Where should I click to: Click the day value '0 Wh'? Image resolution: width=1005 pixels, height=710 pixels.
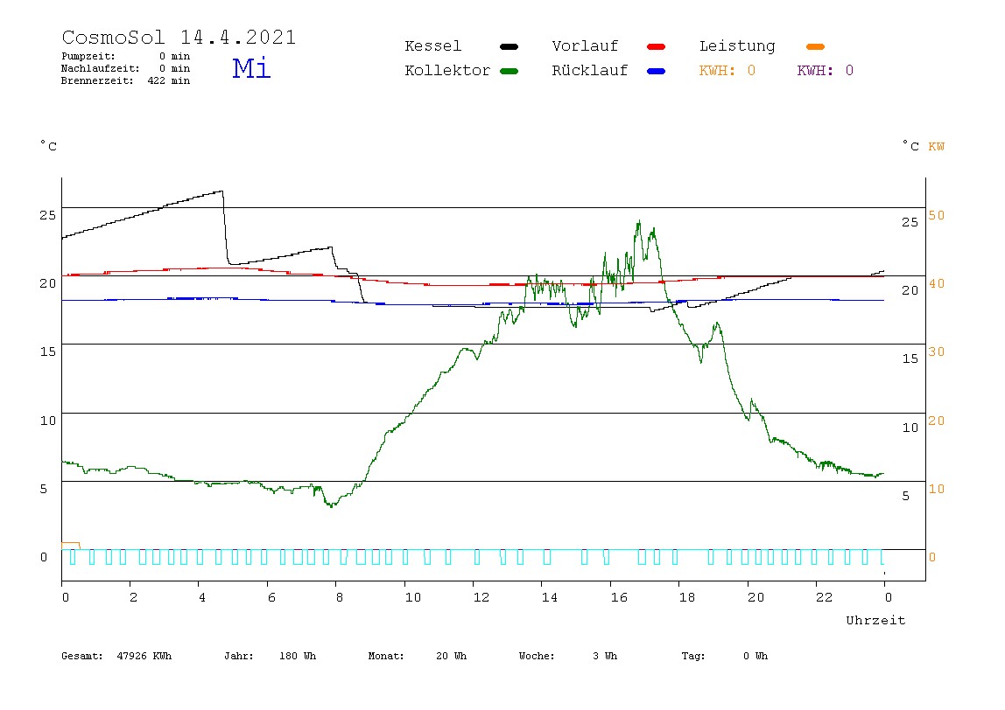click(x=755, y=656)
